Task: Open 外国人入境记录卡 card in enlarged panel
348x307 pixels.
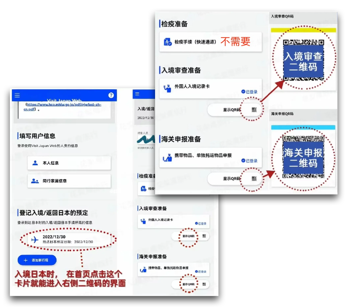Action: pyautogui.click(x=211, y=88)
